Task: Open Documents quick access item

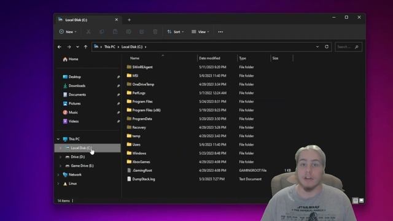Action: [x=74, y=95]
